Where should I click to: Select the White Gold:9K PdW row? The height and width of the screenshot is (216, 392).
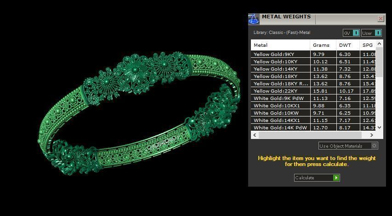click(x=313, y=98)
